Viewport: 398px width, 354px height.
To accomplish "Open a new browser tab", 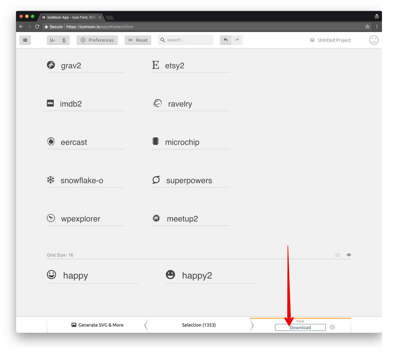I will tap(110, 18).
